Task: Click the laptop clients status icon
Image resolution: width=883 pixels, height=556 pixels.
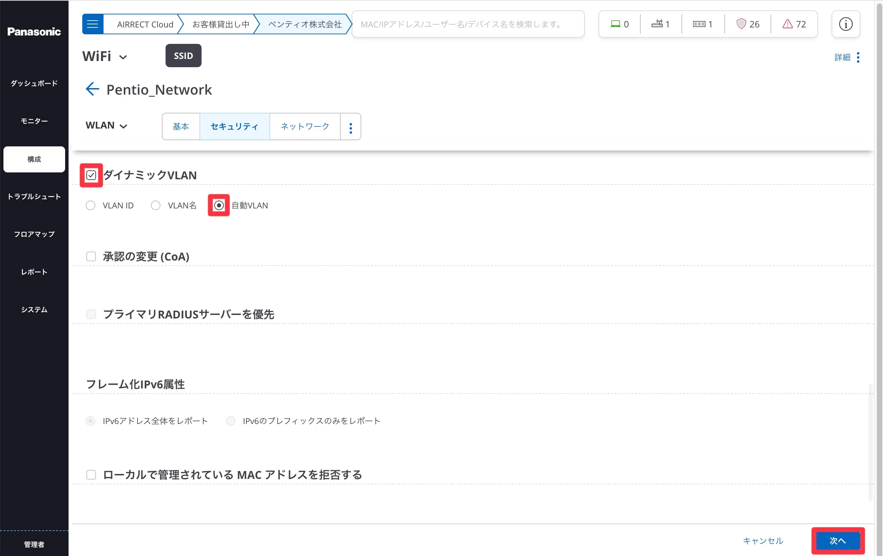Action: (615, 24)
